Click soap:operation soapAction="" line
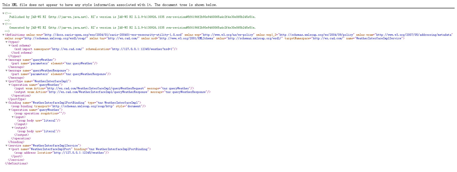 click(x=40, y=113)
